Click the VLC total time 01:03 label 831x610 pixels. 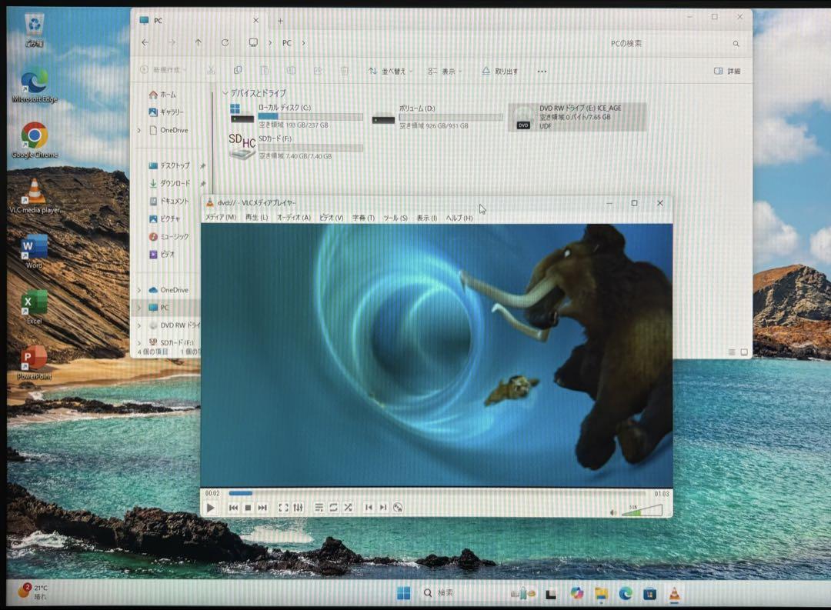[662, 493]
